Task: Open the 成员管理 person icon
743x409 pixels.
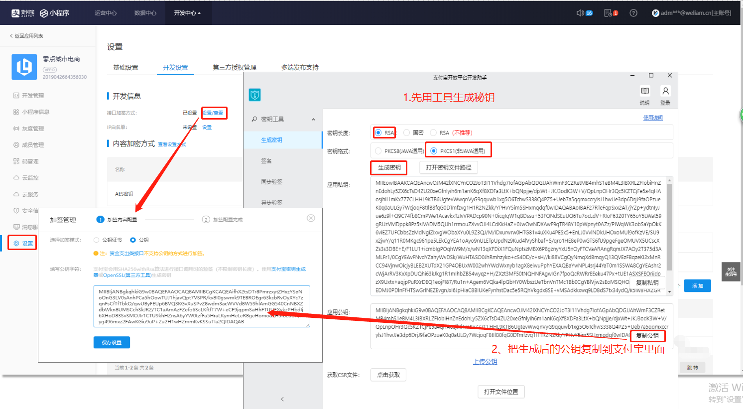Action: point(16,144)
